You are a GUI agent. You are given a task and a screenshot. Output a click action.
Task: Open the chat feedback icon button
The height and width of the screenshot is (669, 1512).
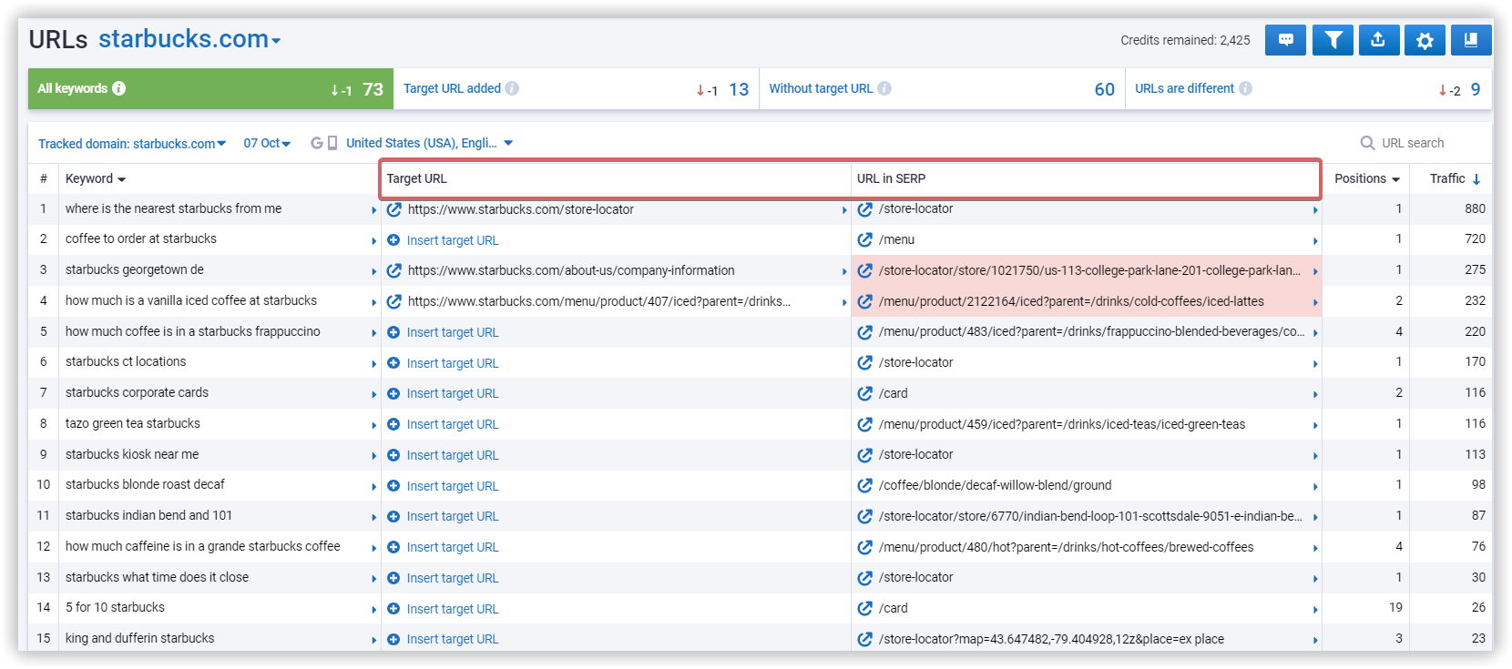[x=1285, y=40]
